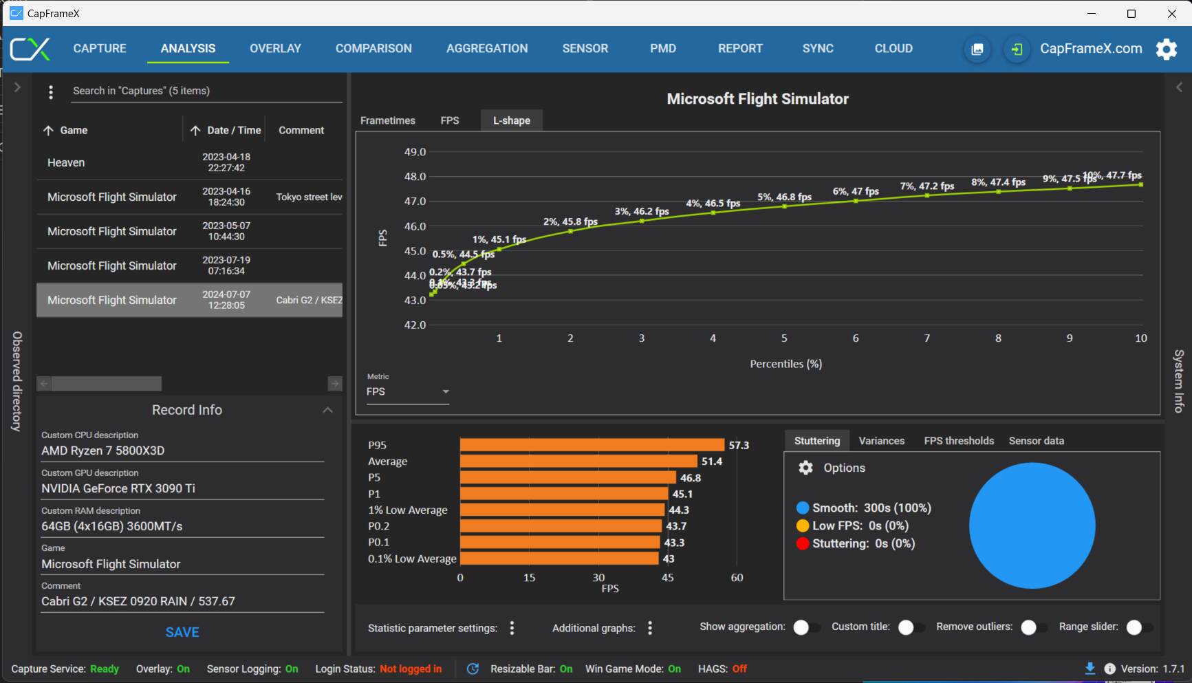Select Microsoft Flight Simulator capture from 2023-07-19
The width and height of the screenshot is (1192, 683).
pyautogui.click(x=189, y=266)
